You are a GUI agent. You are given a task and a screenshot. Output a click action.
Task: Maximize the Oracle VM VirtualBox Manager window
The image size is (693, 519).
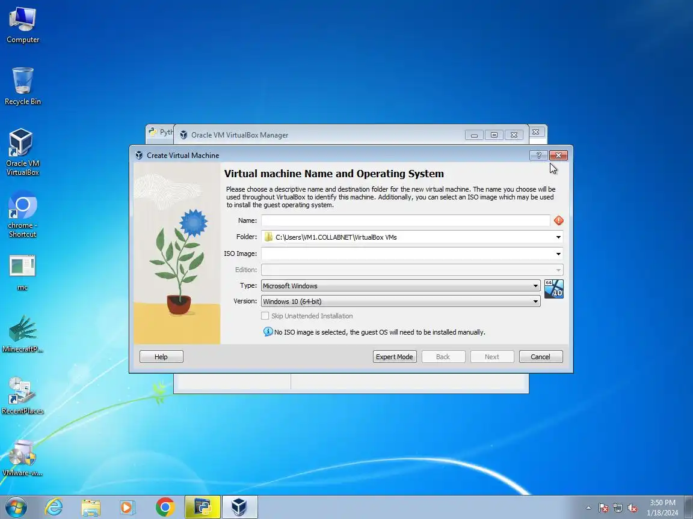pyautogui.click(x=494, y=135)
